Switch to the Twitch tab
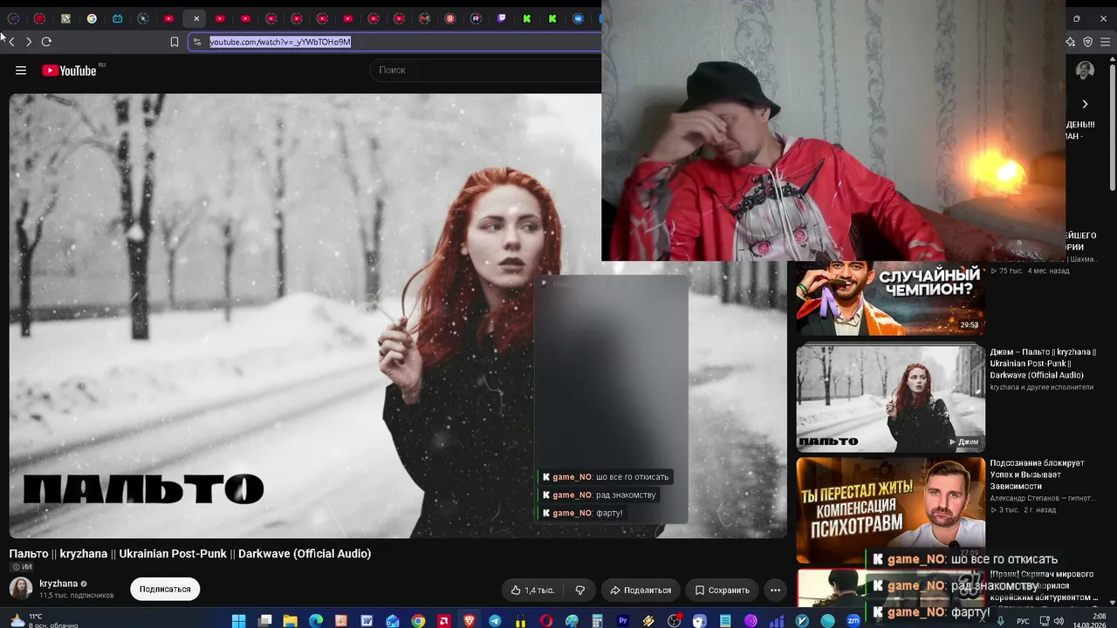This screenshot has width=1117, height=628. pos(502,18)
